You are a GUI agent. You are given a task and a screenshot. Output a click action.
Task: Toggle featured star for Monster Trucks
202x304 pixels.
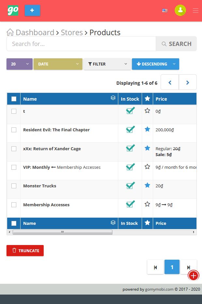coord(147,185)
